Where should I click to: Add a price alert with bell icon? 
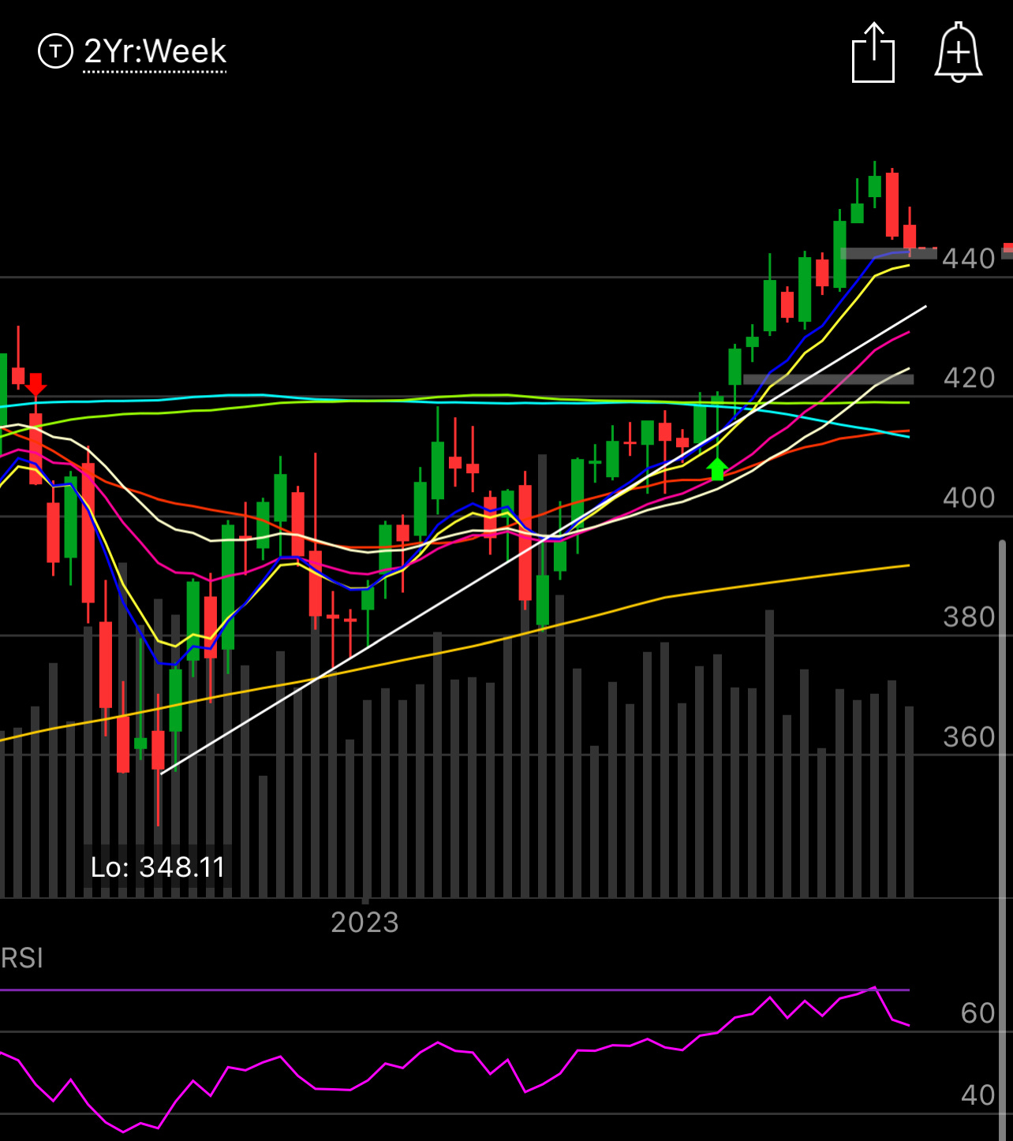[958, 52]
